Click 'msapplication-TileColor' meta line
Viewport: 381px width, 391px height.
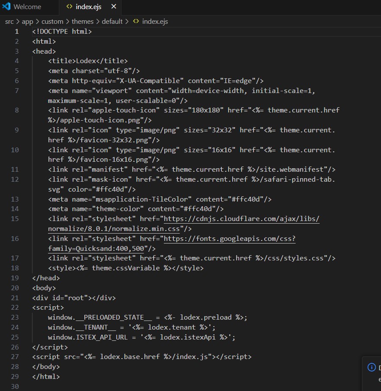[x=160, y=199]
